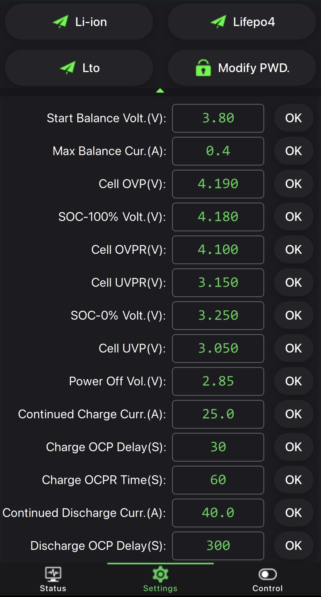Click the green padlock Modify PWD icon

[x=203, y=68]
